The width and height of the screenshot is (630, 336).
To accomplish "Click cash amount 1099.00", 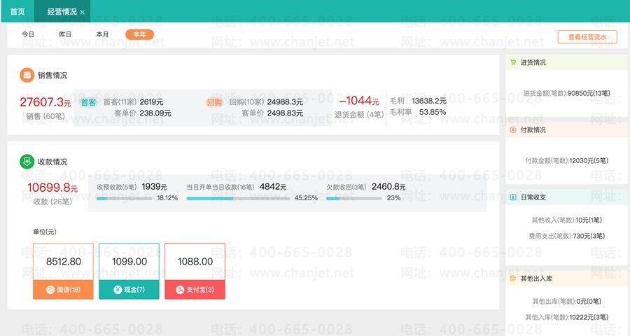I will [x=129, y=262].
